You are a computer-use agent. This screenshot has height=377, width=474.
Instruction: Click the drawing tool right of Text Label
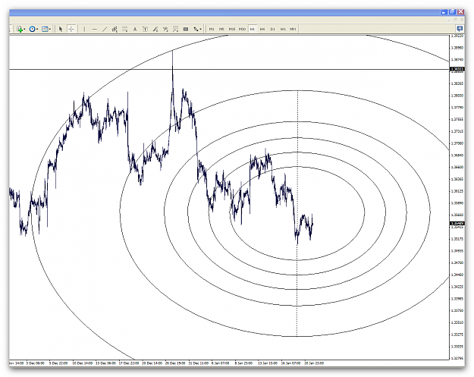(x=155, y=29)
